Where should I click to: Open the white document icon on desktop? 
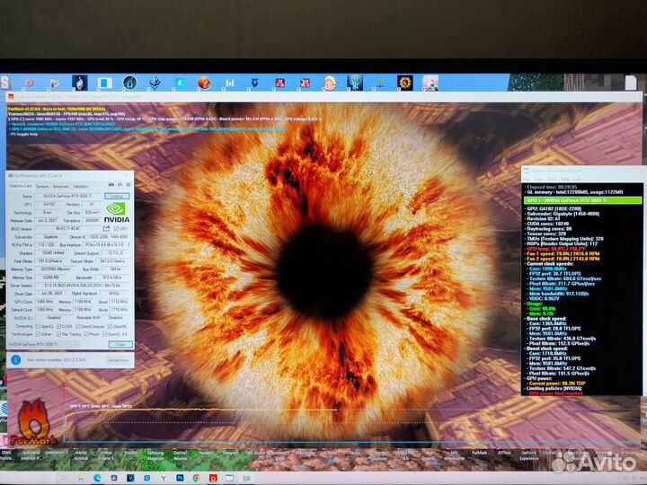coord(631,83)
